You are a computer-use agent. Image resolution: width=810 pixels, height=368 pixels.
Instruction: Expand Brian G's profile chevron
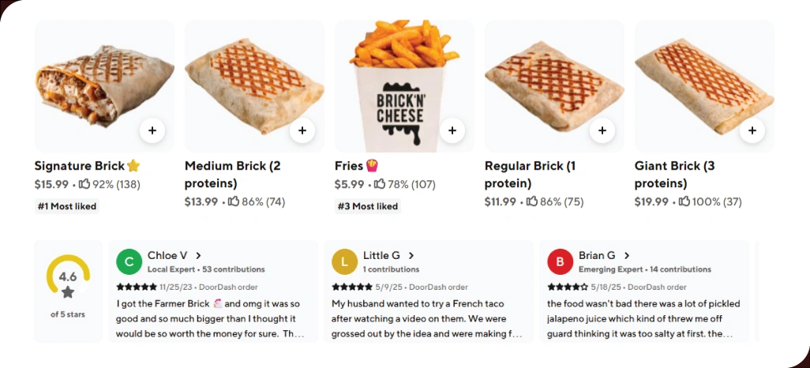click(627, 256)
